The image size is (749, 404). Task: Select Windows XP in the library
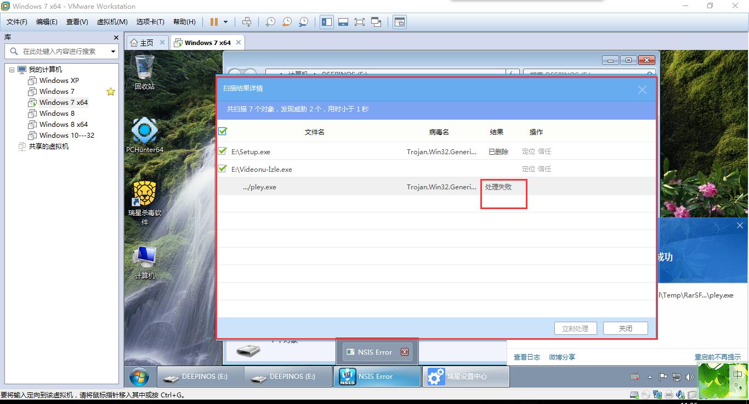coord(59,81)
